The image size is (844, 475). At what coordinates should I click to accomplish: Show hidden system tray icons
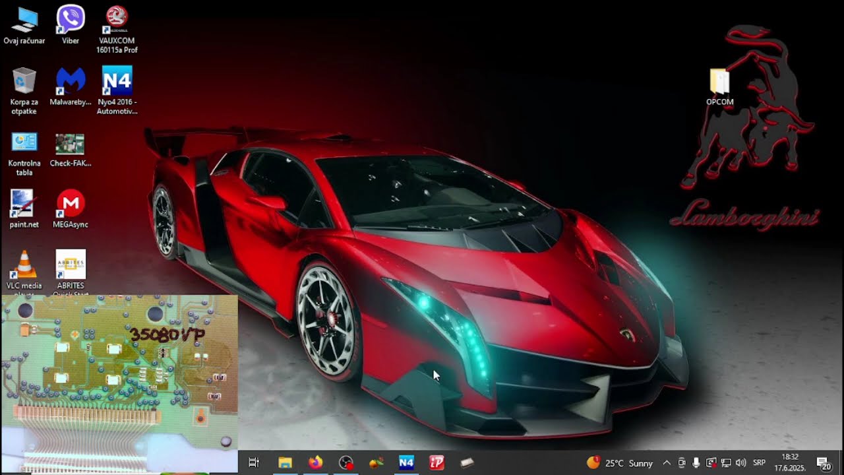667,463
